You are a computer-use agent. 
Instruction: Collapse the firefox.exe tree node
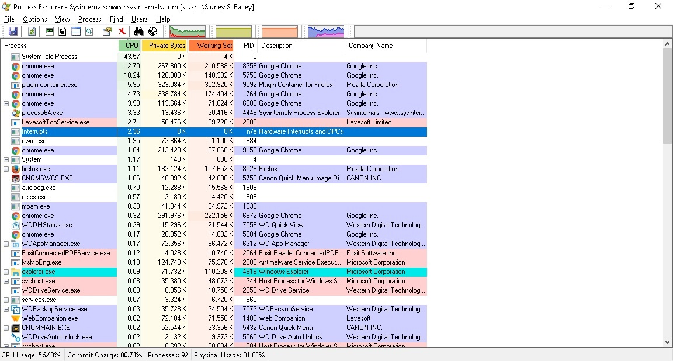point(6,169)
